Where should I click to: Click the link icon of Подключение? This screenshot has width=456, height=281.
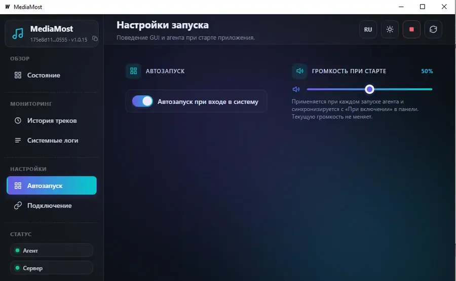point(18,205)
